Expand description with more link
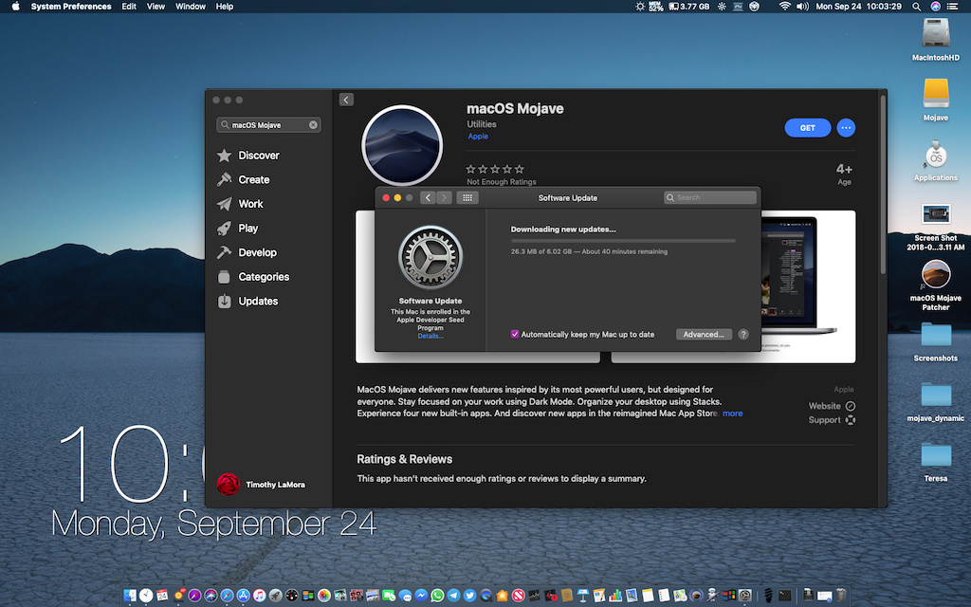971x607 pixels. tap(733, 414)
